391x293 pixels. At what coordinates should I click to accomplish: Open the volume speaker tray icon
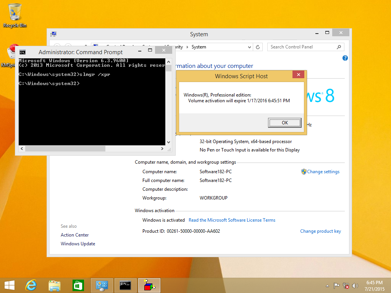[x=355, y=285]
